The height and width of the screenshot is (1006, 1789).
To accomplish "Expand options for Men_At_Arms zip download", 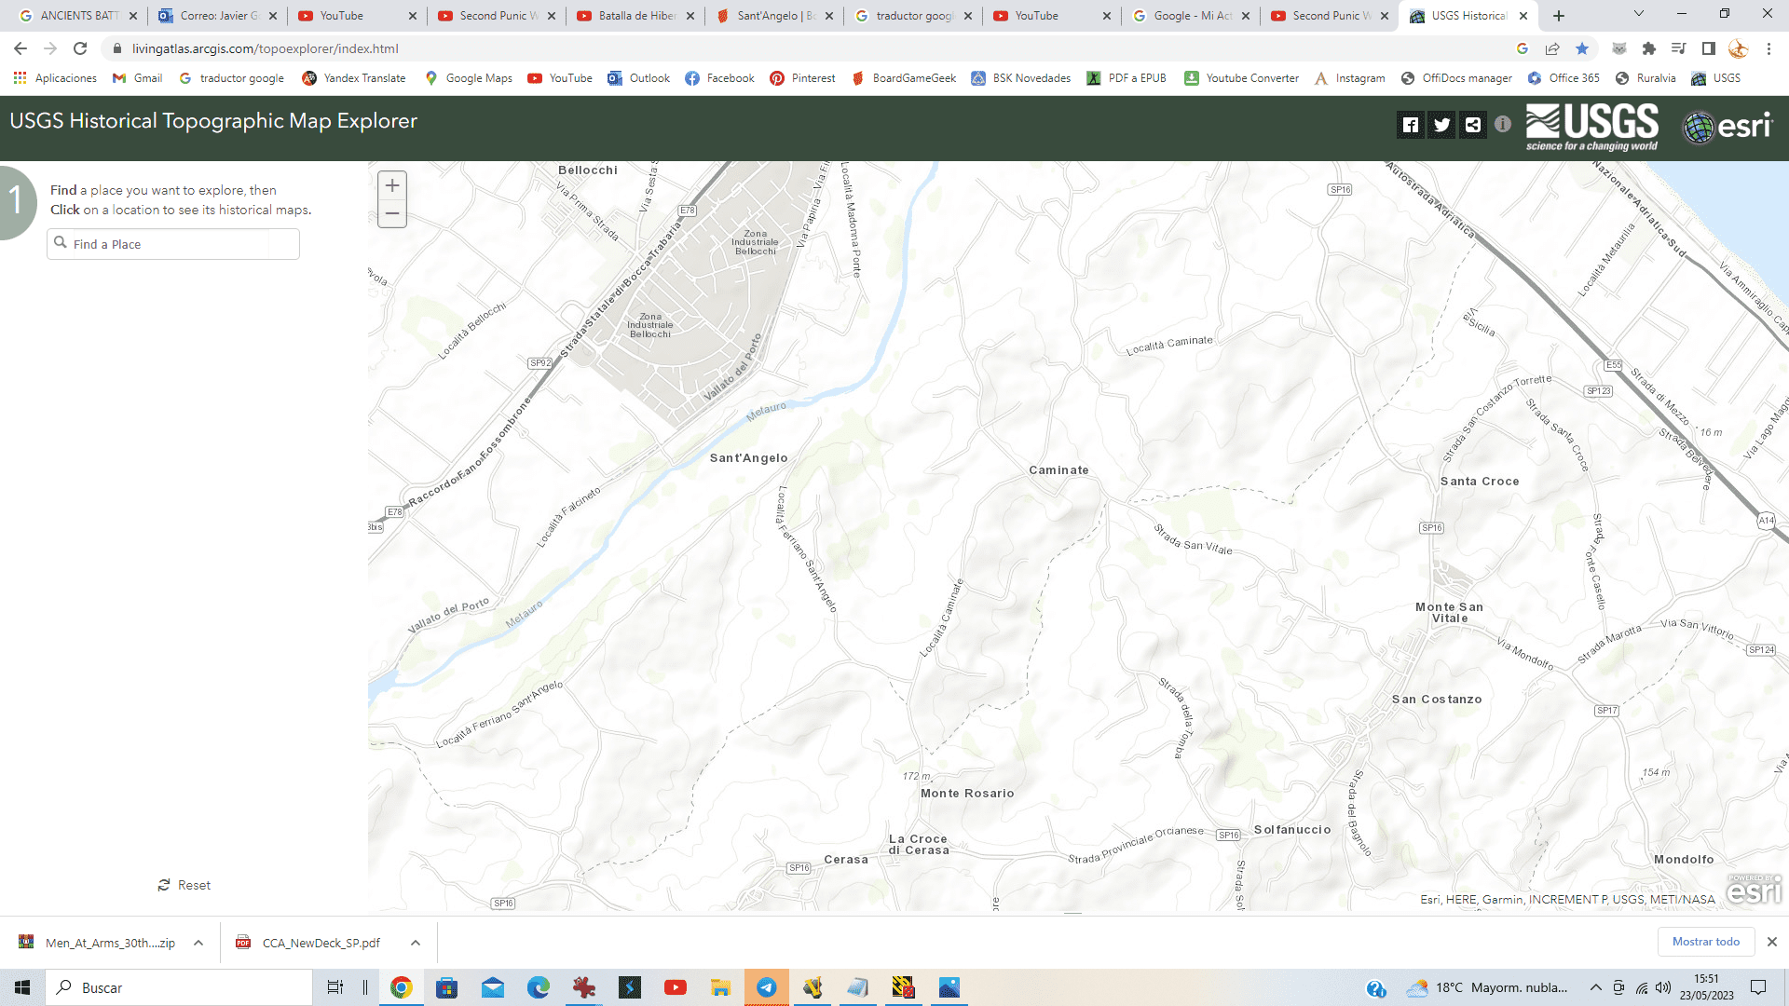I will (198, 943).
